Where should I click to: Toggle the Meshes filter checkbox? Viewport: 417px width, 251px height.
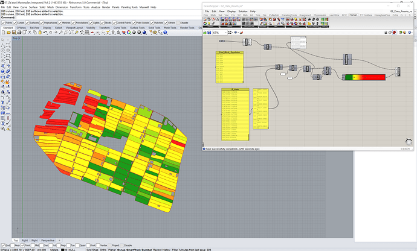[x=60, y=23]
